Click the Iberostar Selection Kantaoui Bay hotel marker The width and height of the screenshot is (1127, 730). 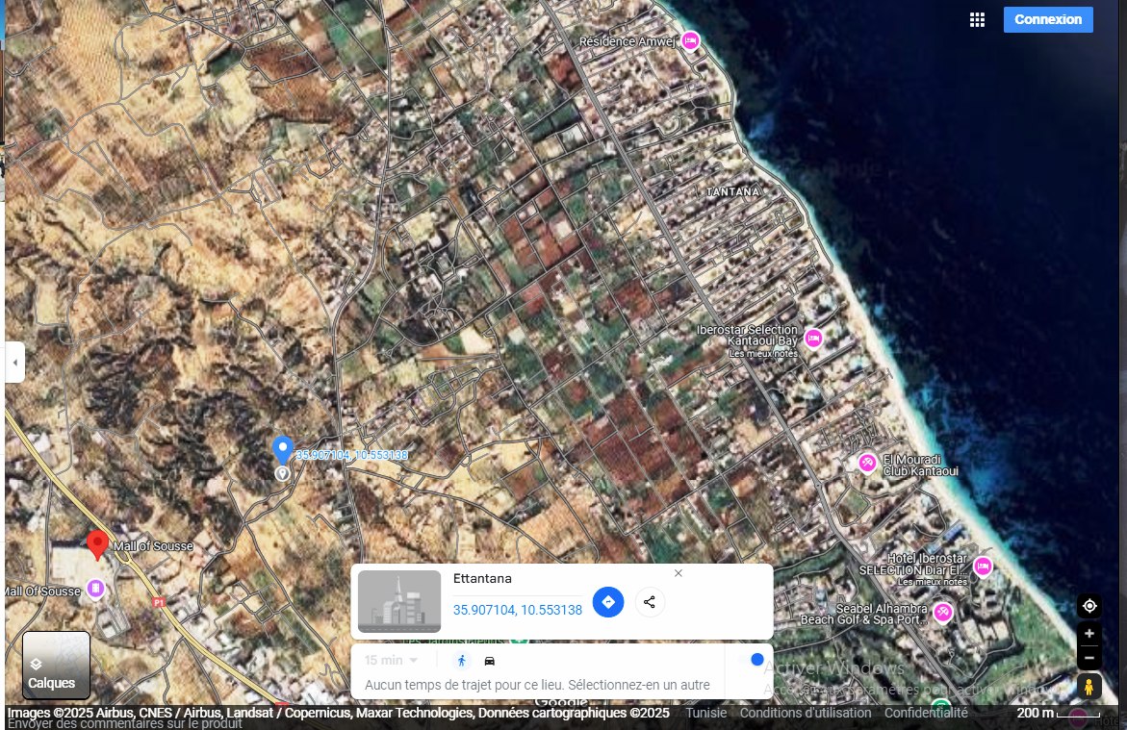(x=813, y=338)
